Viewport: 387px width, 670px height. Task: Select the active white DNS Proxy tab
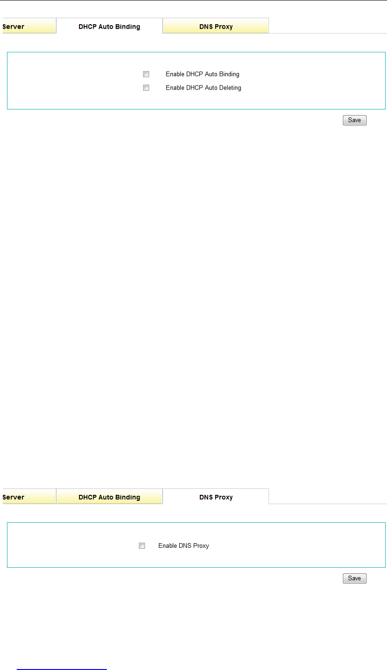click(x=216, y=497)
